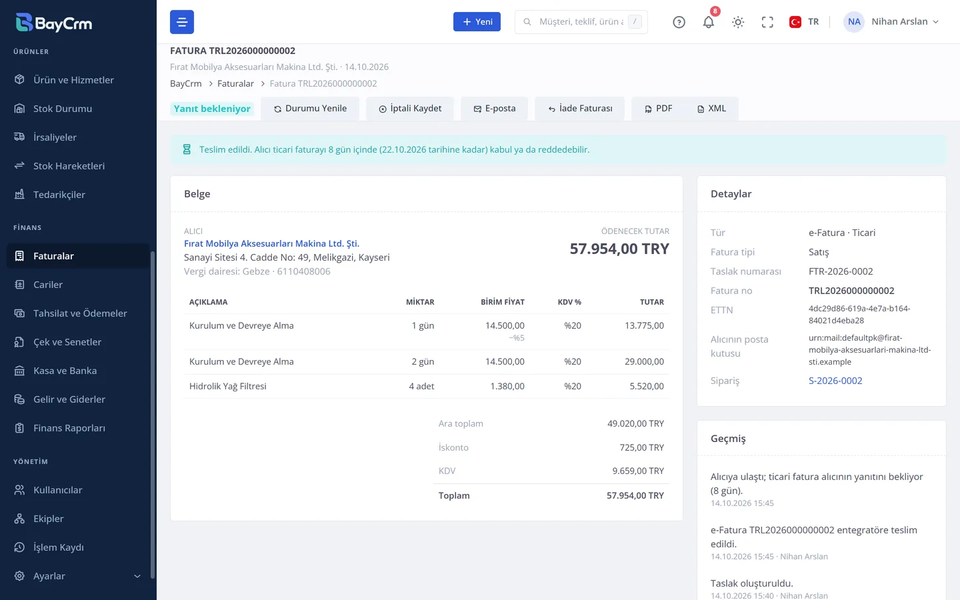Viewport: 960px width, 600px height.
Task: Expand the Ayarlar settings chevron
Action: [x=137, y=576]
